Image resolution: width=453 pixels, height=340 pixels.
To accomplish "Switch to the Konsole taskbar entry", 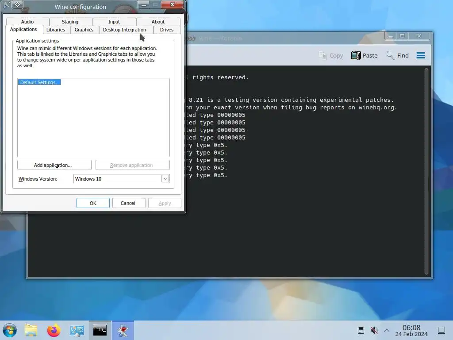I will pyautogui.click(x=100, y=330).
